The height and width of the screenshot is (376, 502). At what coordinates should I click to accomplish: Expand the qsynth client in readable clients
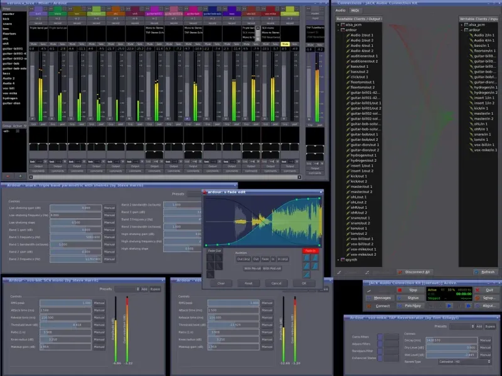coord(339,259)
